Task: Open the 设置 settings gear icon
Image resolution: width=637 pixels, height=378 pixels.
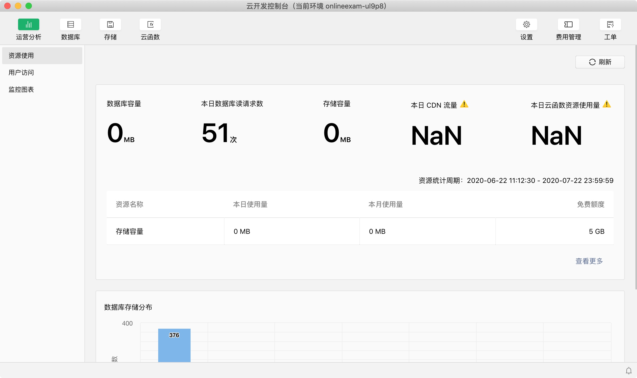Action: (526, 24)
